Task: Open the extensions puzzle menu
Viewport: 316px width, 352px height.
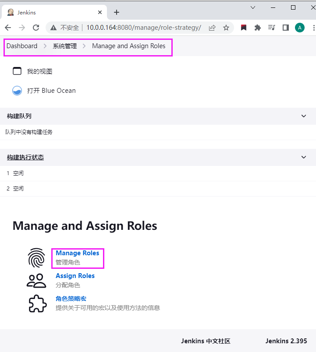Action: tap(258, 28)
